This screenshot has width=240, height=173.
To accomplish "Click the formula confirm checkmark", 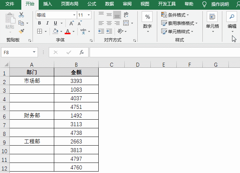I will [x=69, y=52].
